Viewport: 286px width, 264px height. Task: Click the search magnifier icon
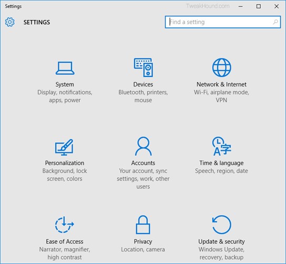point(275,22)
